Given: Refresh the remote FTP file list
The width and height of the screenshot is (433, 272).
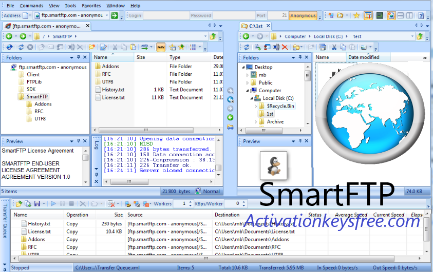Looking at the screenshot, I should point(21,47).
